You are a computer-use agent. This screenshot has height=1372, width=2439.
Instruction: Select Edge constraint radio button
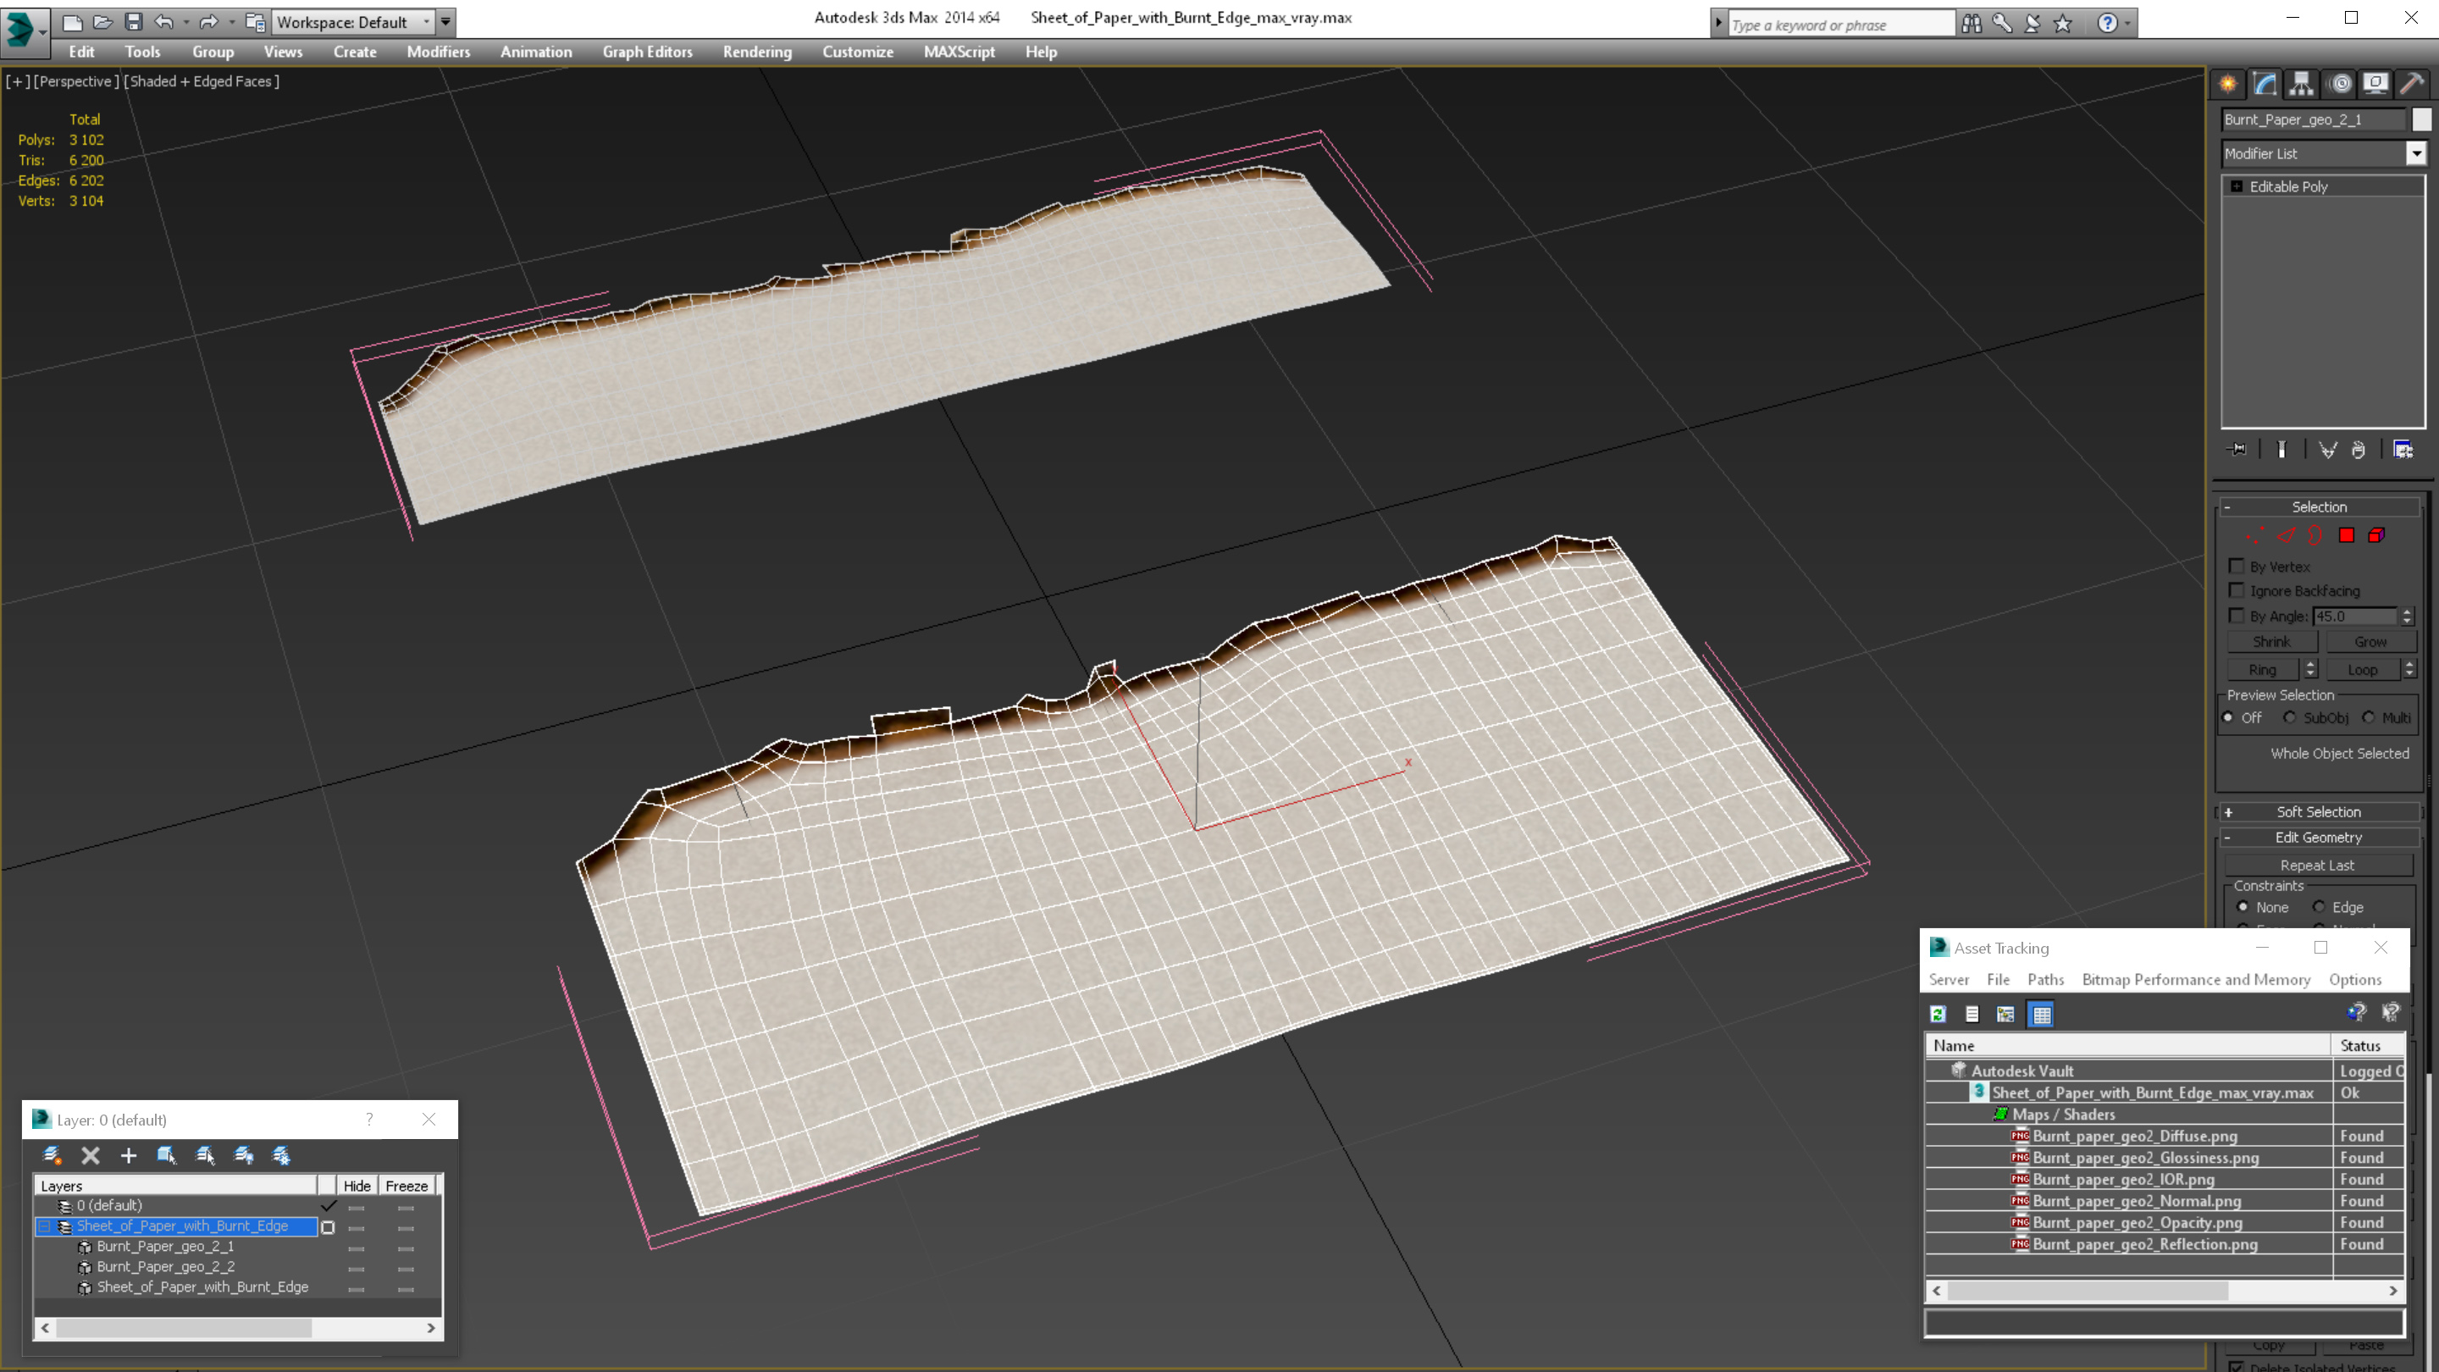2319,907
